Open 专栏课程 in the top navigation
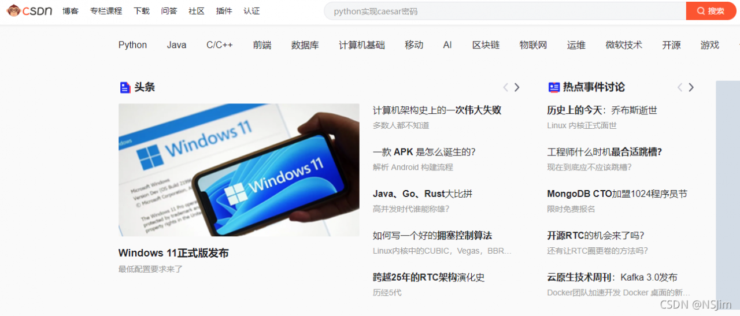 (x=106, y=11)
